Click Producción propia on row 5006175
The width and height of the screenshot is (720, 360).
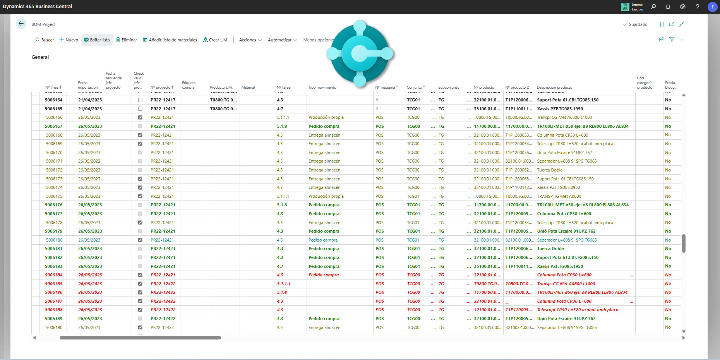coord(326,196)
